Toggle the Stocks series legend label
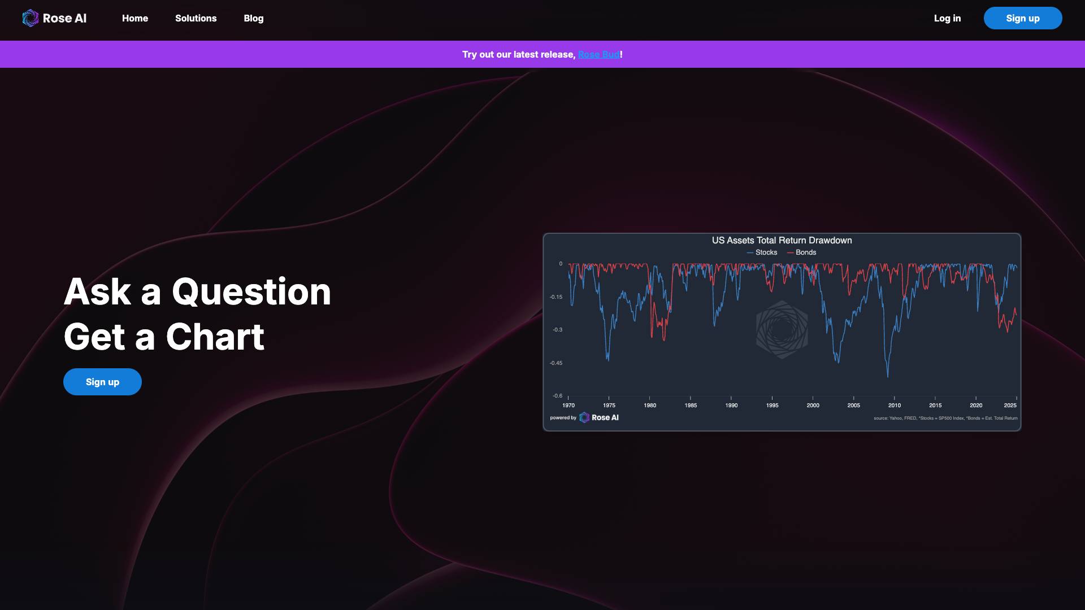 coord(766,252)
